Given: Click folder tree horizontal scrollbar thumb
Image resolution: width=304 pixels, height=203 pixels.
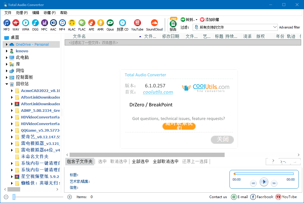Looking at the screenshot, I should coord(14,189).
